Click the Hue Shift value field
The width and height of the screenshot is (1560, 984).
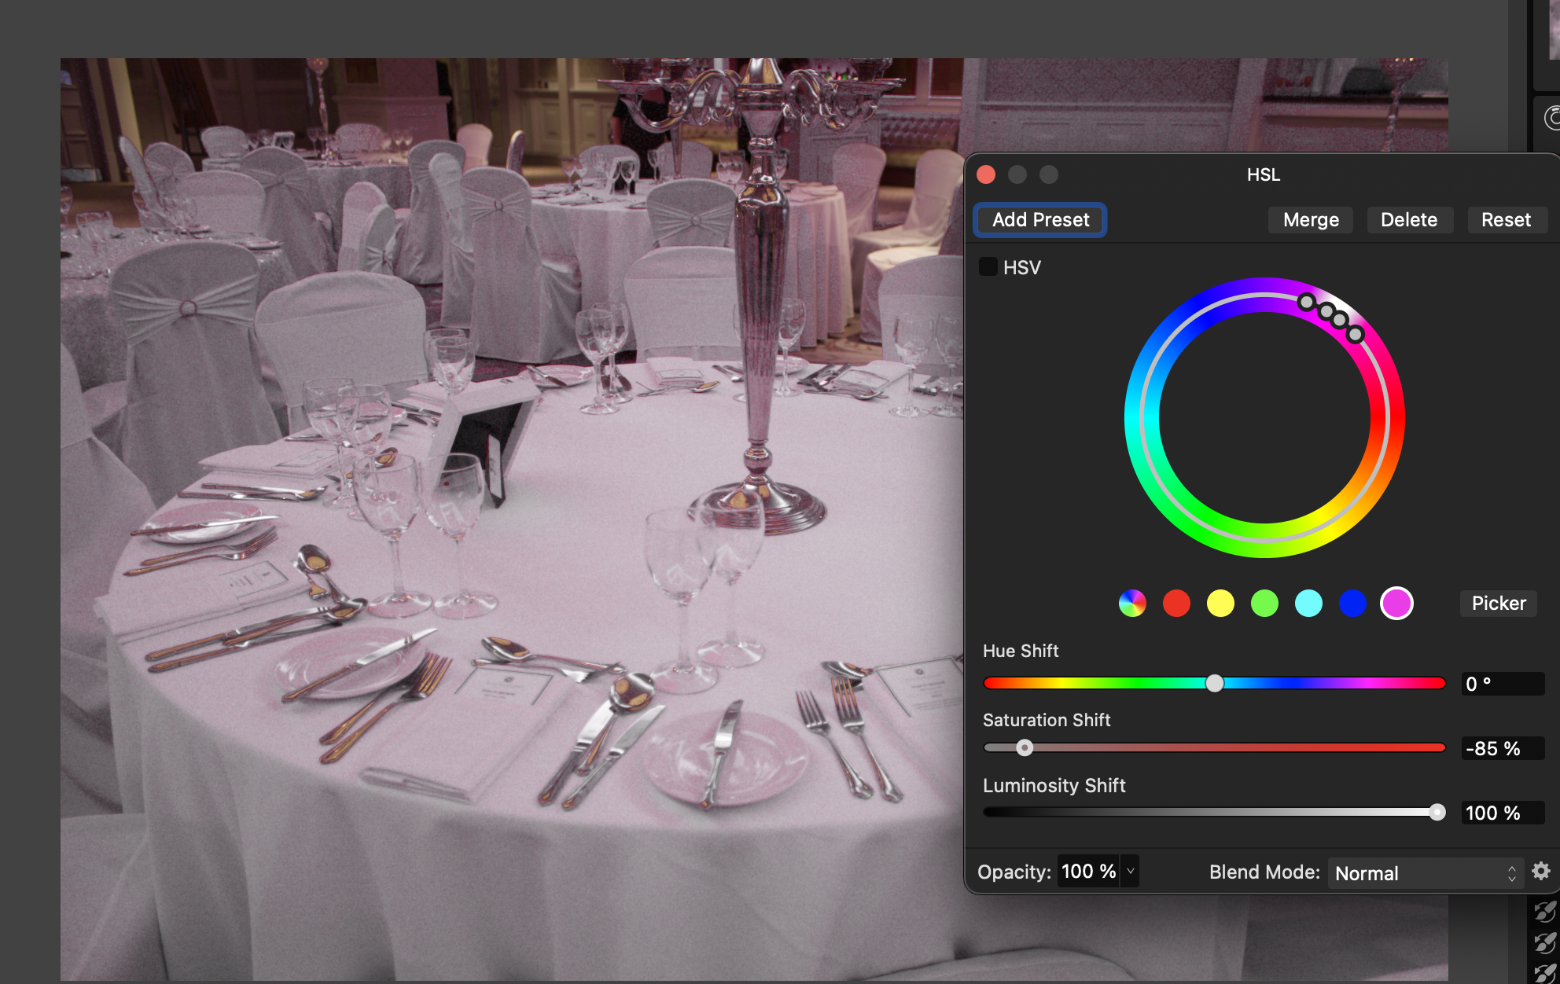tap(1503, 684)
